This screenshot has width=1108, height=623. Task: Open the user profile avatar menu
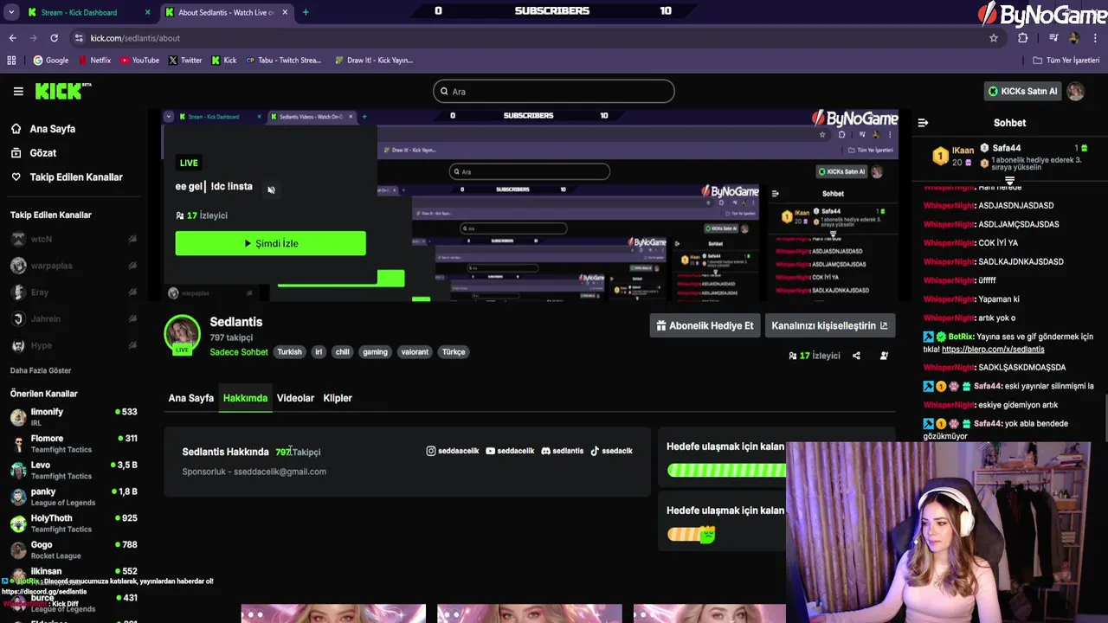tap(1076, 91)
